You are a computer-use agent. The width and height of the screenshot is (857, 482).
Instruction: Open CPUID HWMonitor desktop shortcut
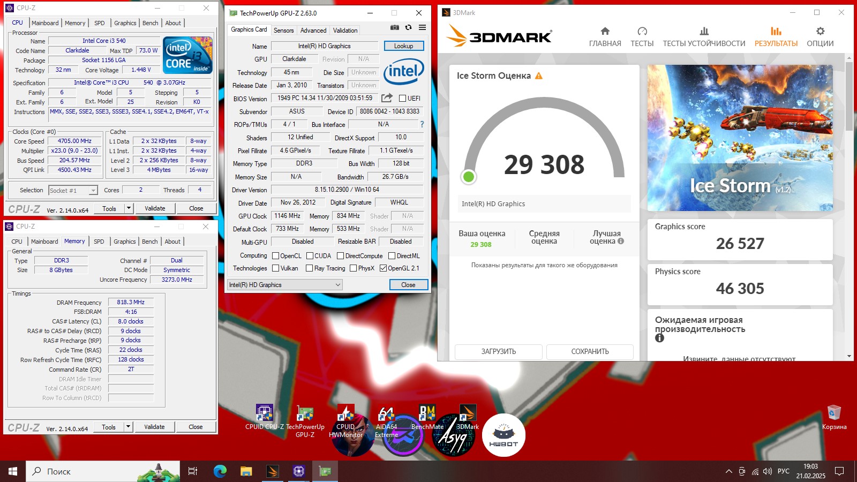click(346, 421)
